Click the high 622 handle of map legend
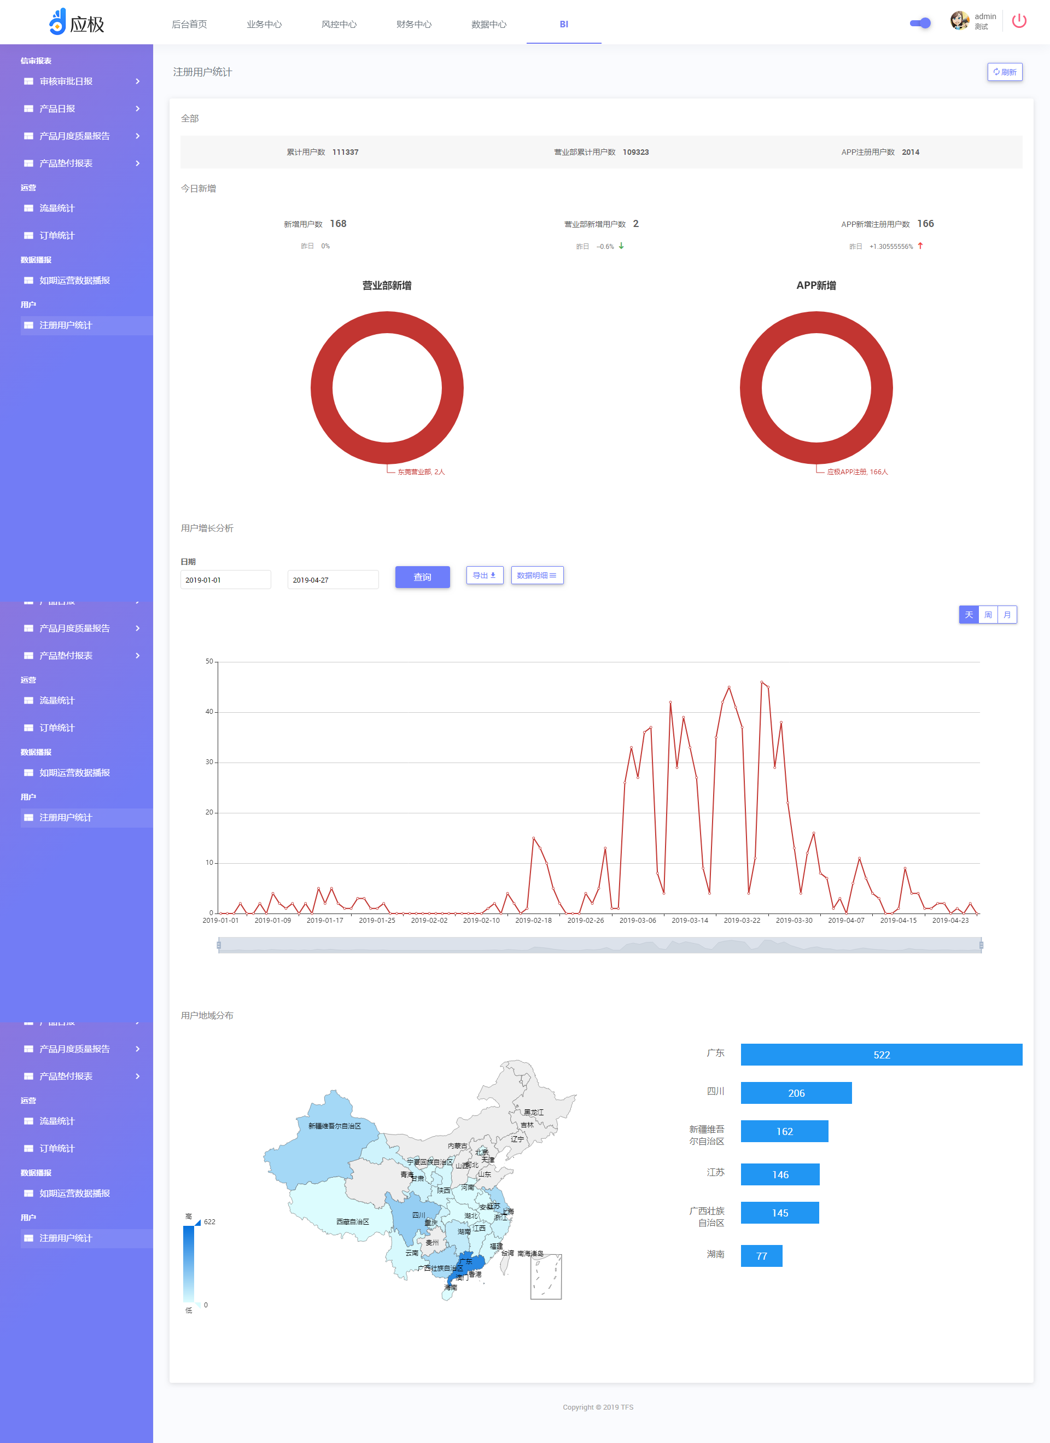The width and height of the screenshot is (1050, 1443). (x=198, y=1222)
